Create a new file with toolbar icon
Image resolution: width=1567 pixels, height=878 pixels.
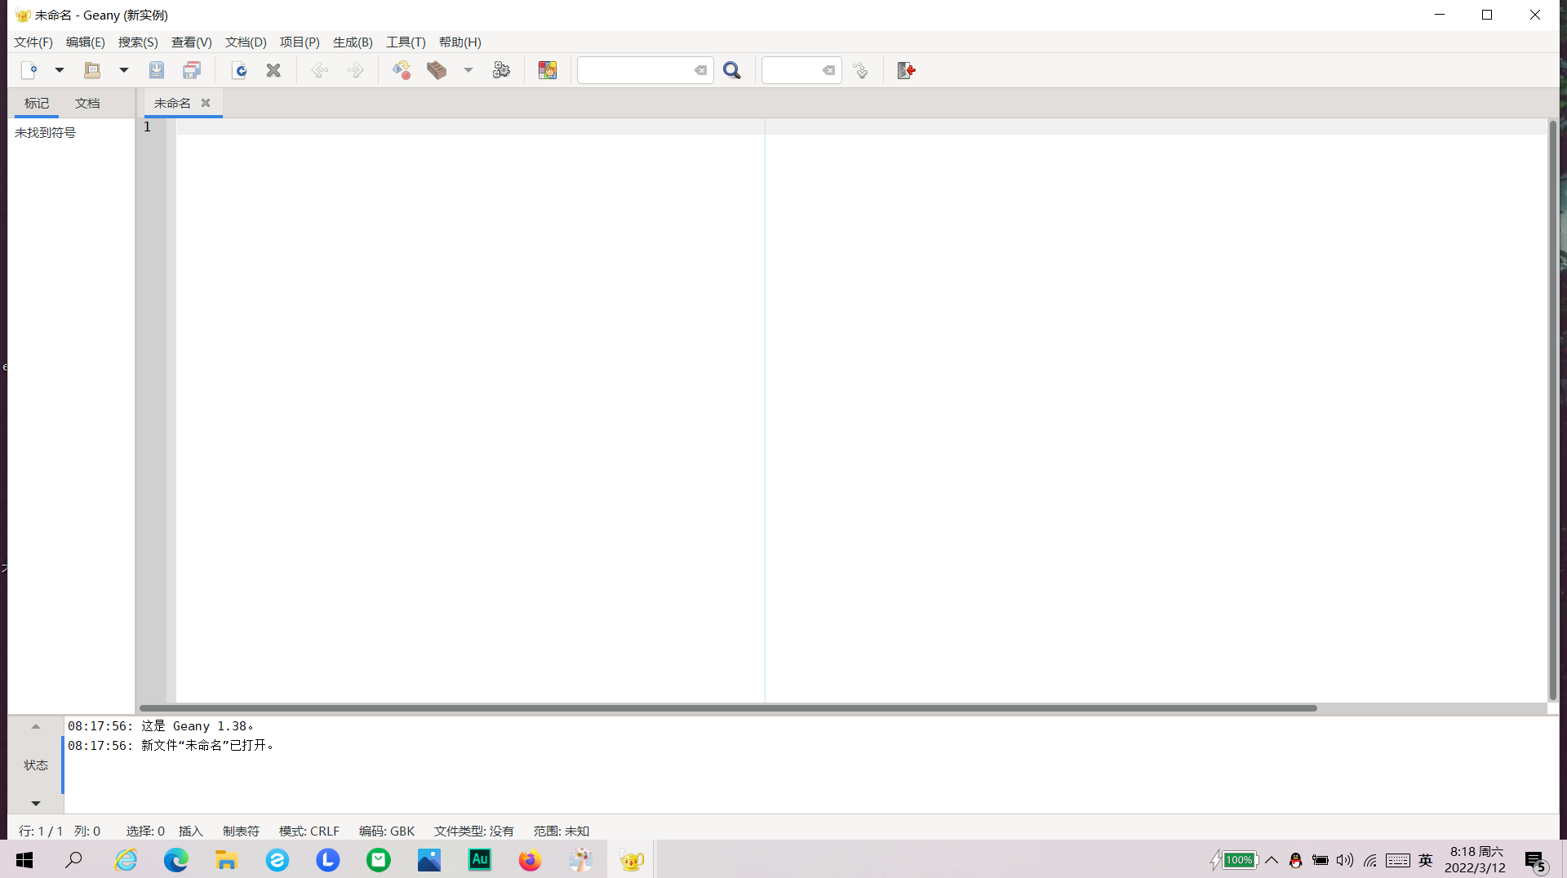29,70
